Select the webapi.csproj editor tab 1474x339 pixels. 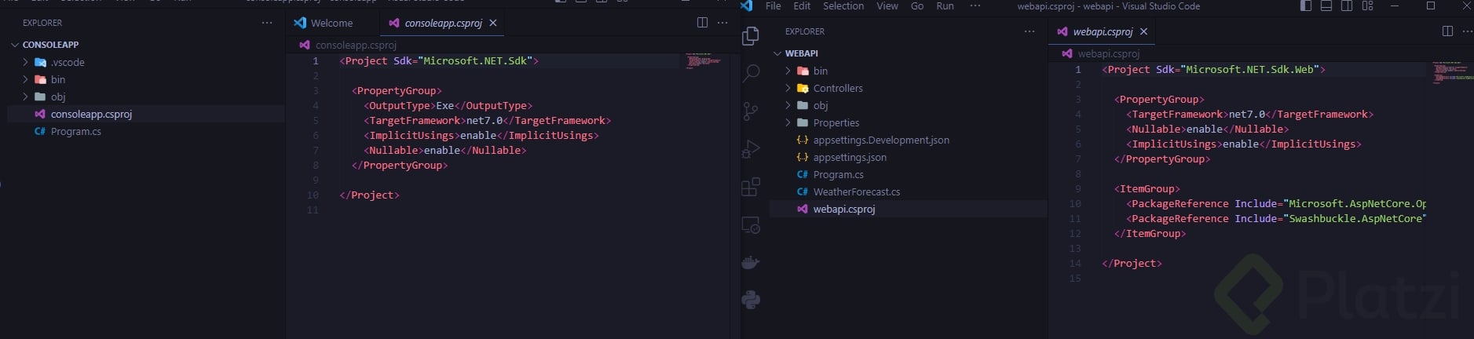1103,31
